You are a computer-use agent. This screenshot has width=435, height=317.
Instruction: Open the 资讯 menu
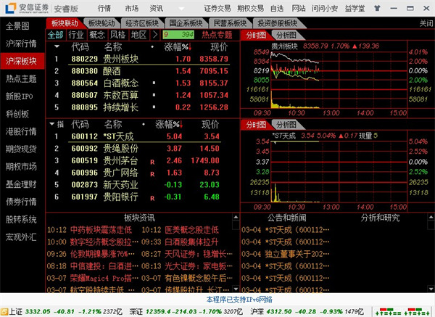pos(157,9)
